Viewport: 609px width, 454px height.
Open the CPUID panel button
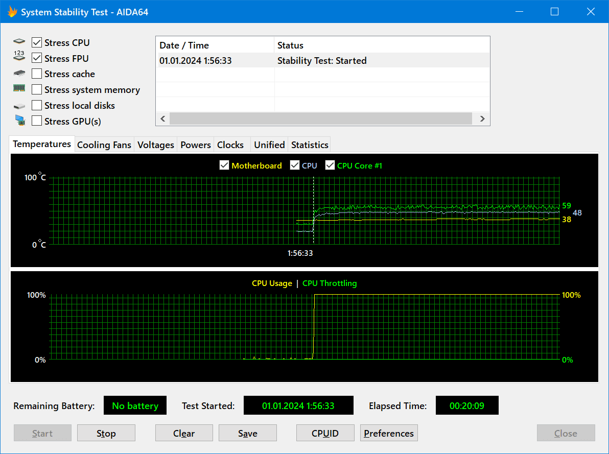(x=325, y=433)
